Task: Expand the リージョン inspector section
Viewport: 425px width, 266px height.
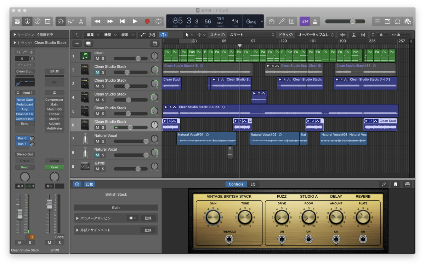Action: click(x=15, y=35)
